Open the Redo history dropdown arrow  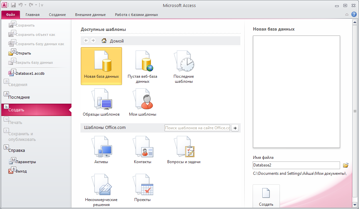tap(36, 5)
